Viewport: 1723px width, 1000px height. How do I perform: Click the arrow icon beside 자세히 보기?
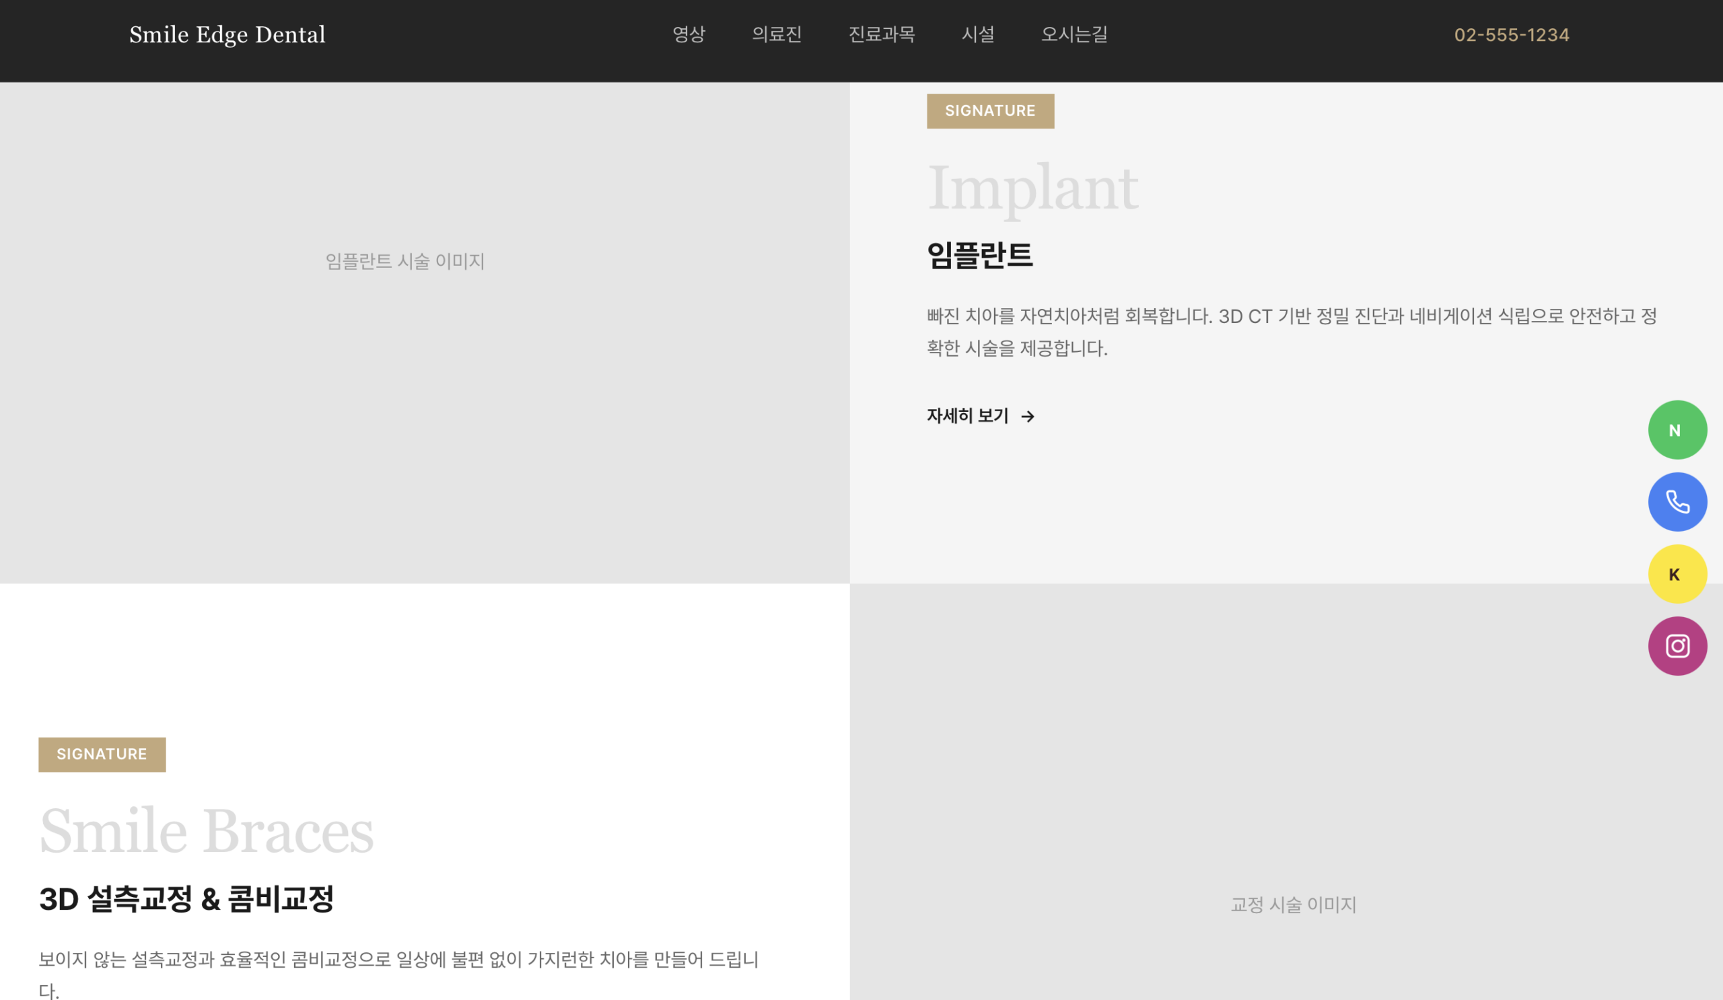pos(1028,417)
